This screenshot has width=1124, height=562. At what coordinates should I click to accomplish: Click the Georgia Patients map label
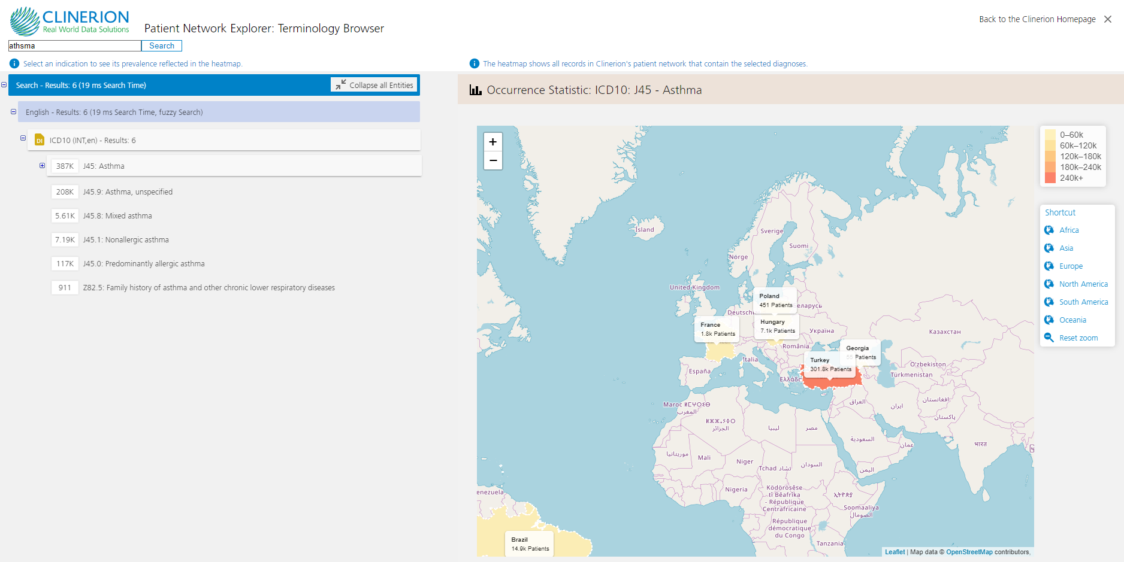pos(860,353)
